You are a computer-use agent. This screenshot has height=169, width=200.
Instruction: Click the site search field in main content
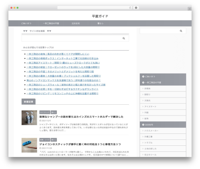[75, 38]
